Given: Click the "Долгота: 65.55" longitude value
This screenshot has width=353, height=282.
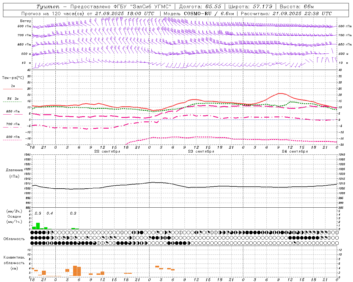Looking at the screenshot, I should coord(200,7).
